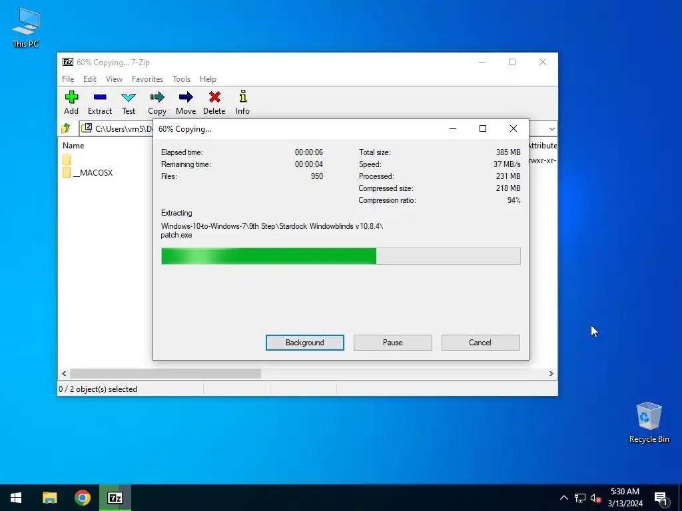682x511 pixels.
Task: Select the This PC desktop icon
Action: tap(26, 27)
